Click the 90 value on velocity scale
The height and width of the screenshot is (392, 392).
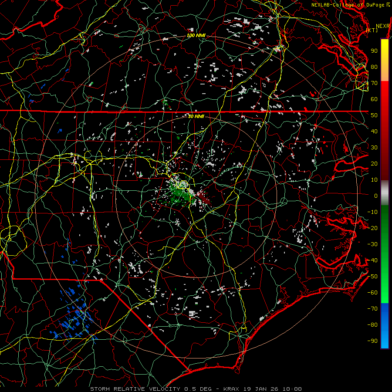click(x=374, y=51)
